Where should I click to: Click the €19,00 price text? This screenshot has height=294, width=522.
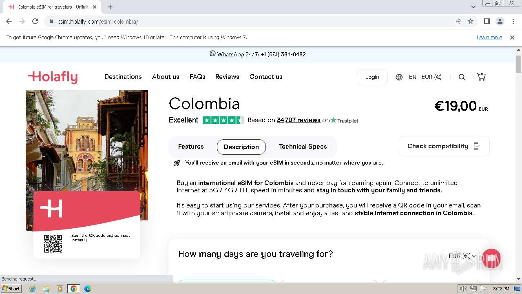coord(456,106)
